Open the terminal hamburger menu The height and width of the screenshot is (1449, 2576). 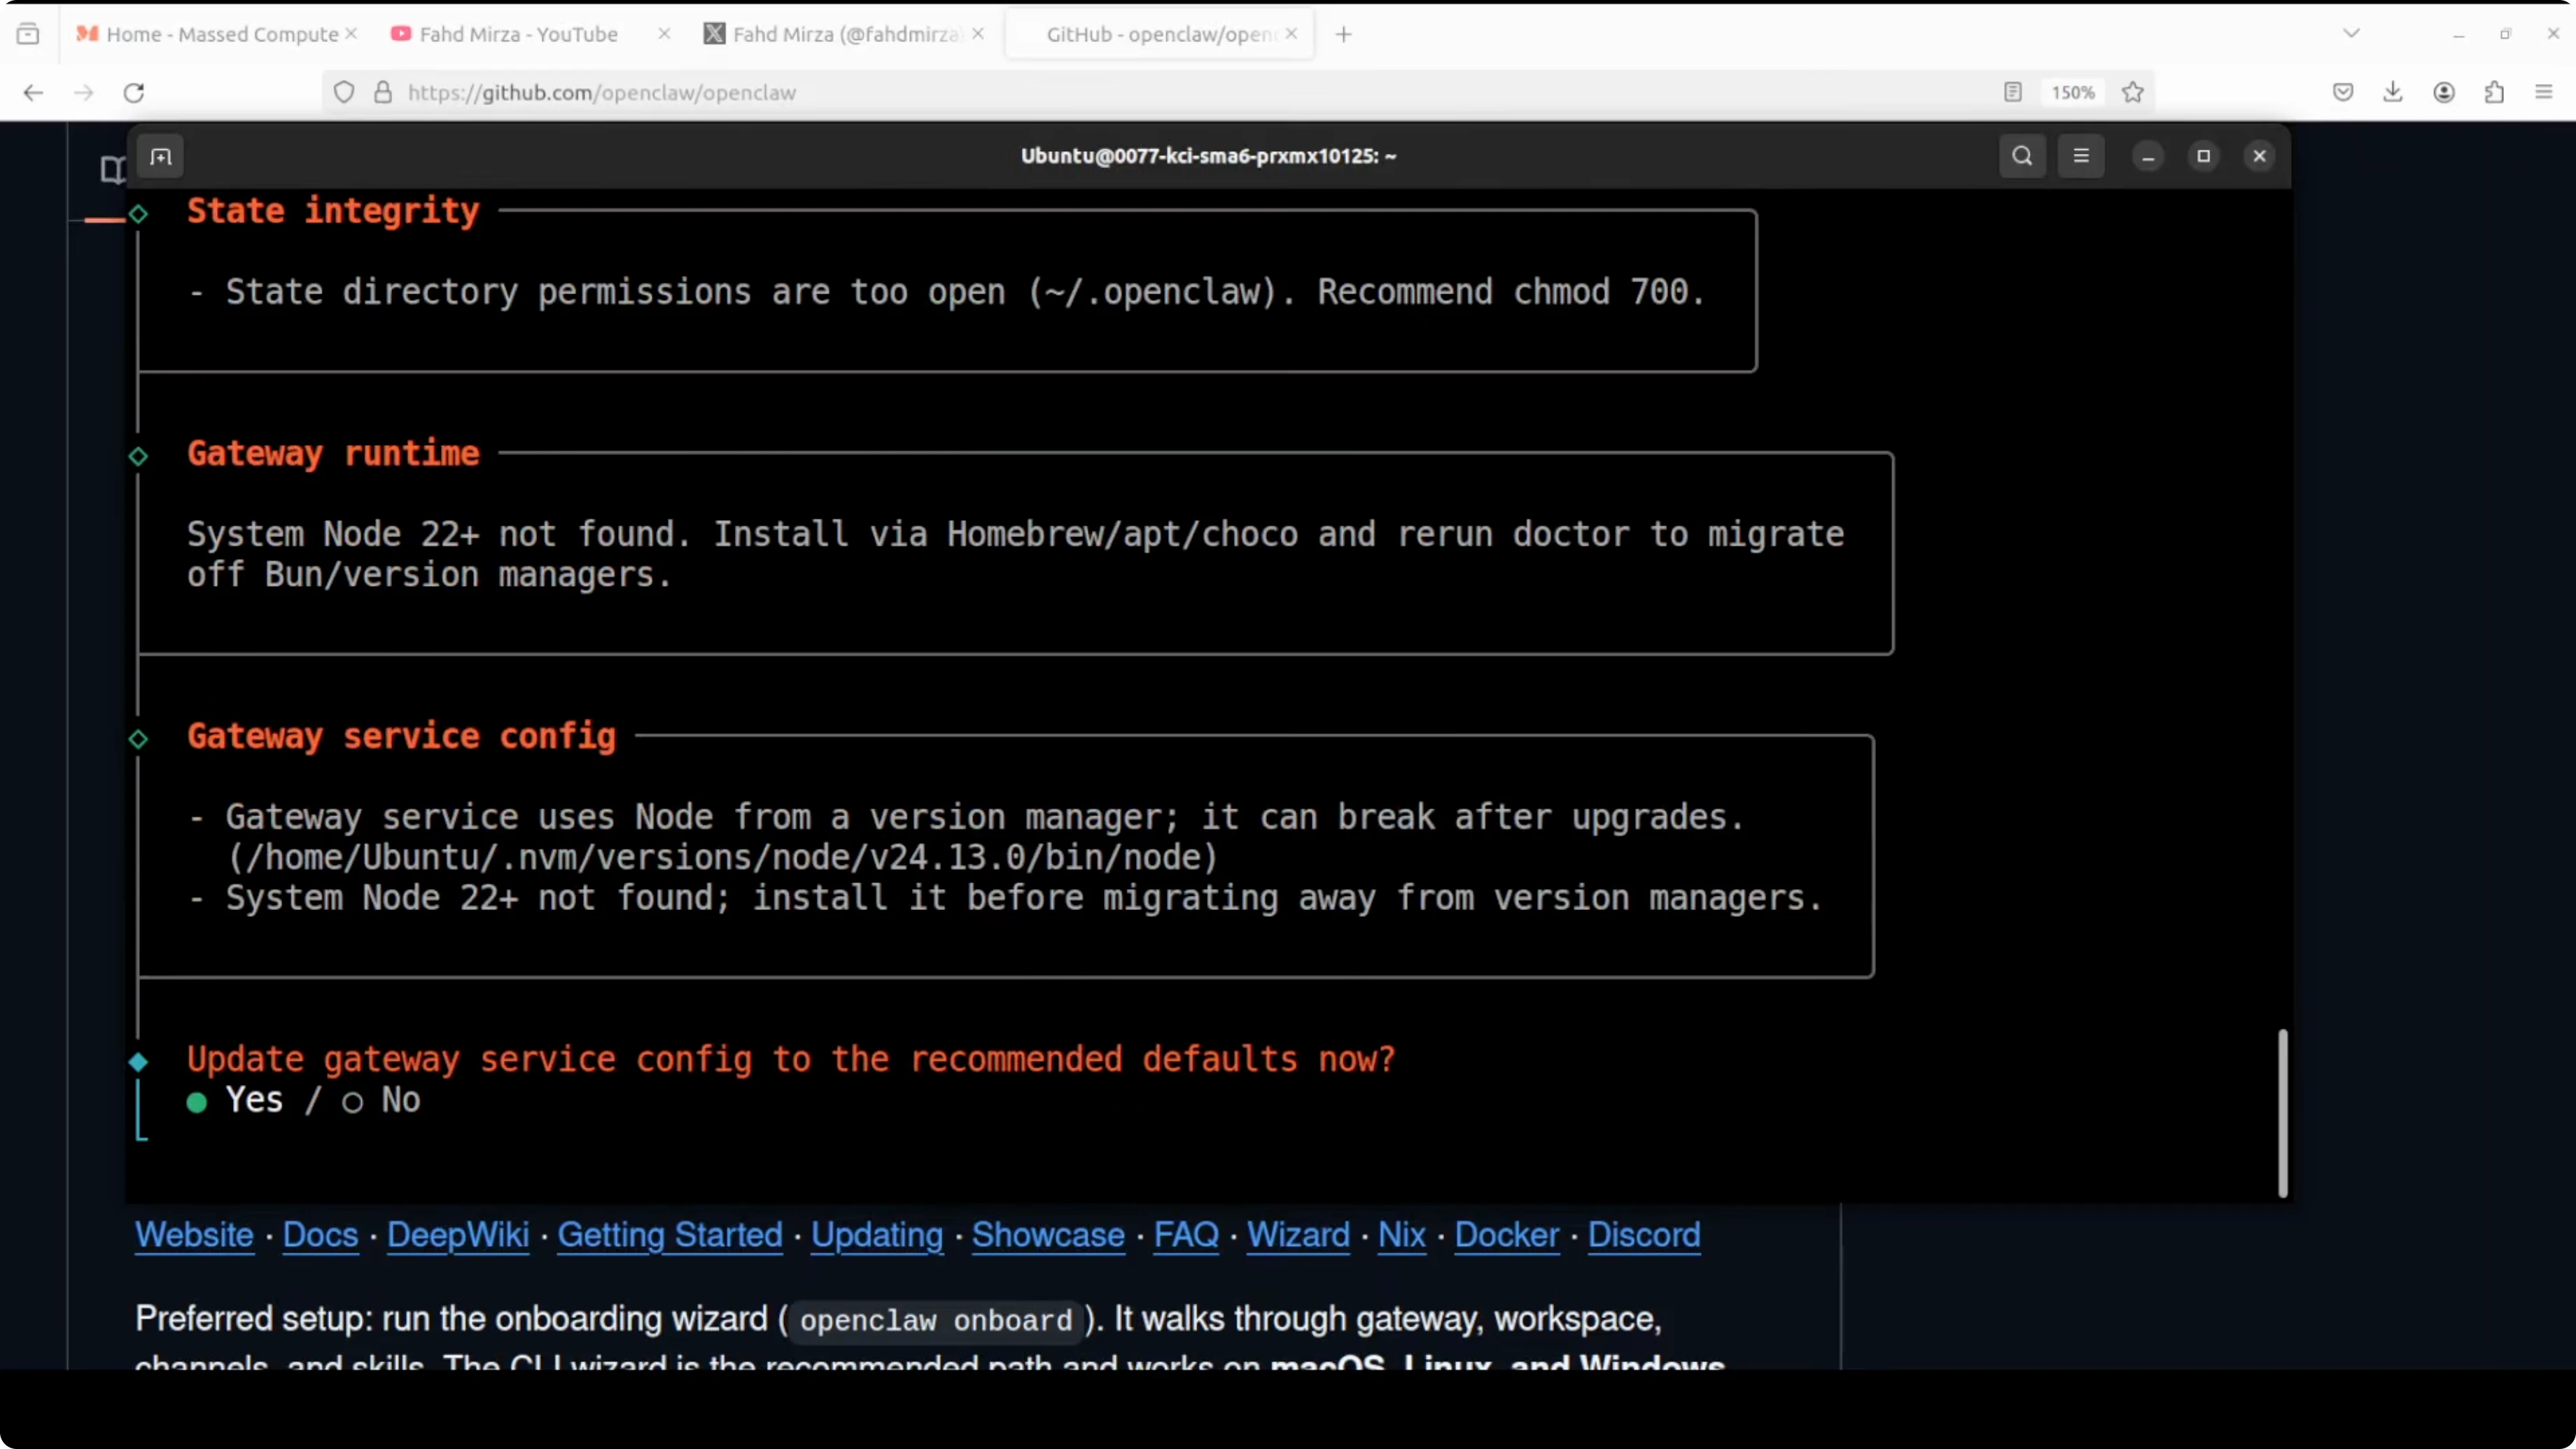point(2082,156)
